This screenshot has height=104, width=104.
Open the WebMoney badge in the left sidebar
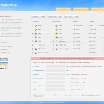pyautogui.click(x=4, y=64)
